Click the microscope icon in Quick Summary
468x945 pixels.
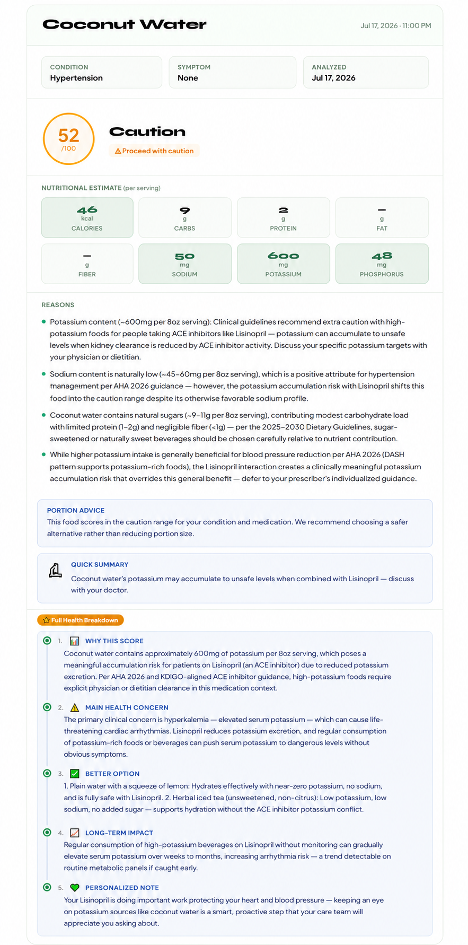pyautogui.click(x=55, y=571)
